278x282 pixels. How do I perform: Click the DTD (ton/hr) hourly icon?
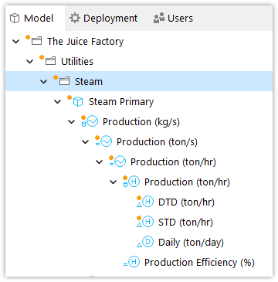(x=147, y=202)
